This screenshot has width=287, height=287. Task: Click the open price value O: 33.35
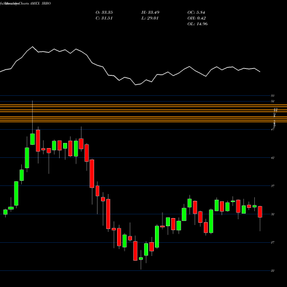(x=104, y=13)
